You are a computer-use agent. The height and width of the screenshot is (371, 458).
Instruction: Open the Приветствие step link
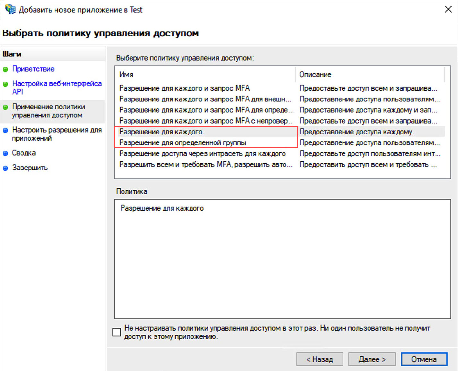point(33,69)
